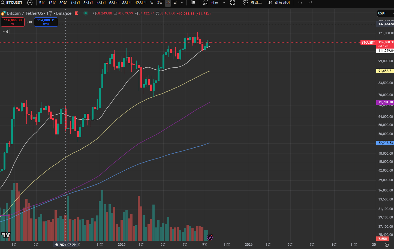This screenshot has height=249, width=394.
Task: Click the 0.01 spread value
Action: [x=29, y=22]
